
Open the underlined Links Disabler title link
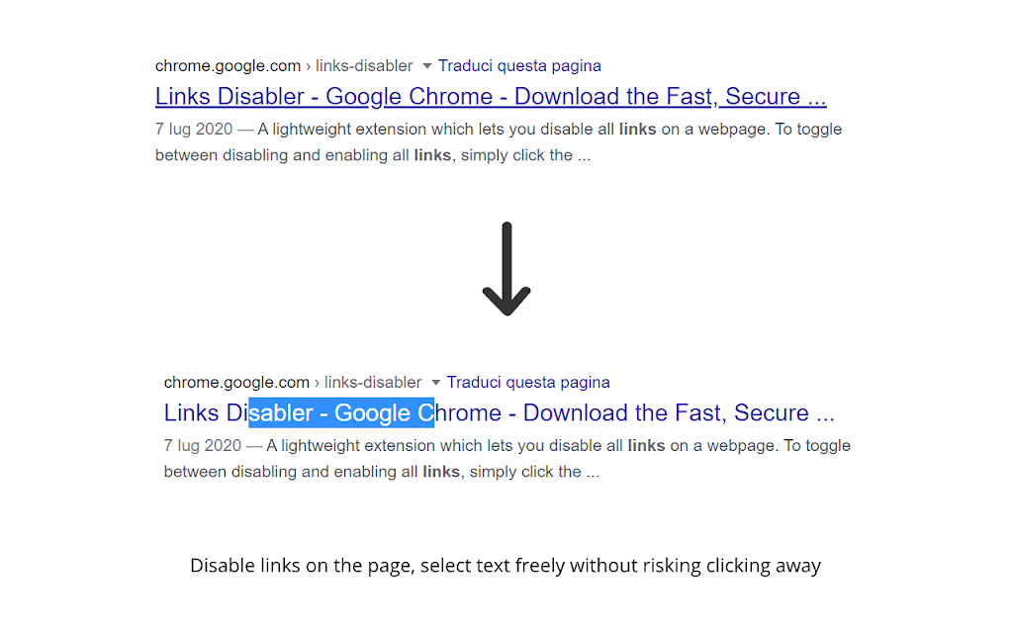click(491, 96)
